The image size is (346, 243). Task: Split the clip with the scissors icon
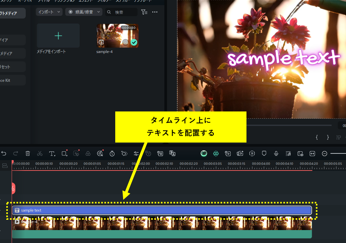40,153
